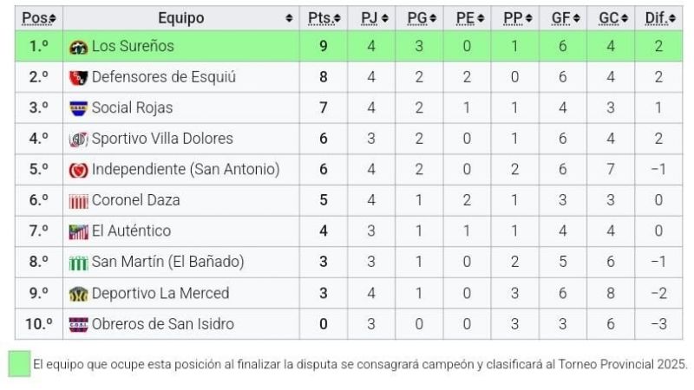Click the green champion legend color box
Image resolution: width=694 pixels, height=390 pixels.
pos(19,364)
